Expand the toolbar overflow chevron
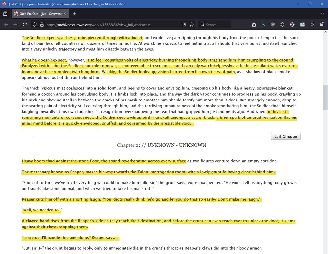Screen dimensions: 328x254 click(x=312, y=24)
